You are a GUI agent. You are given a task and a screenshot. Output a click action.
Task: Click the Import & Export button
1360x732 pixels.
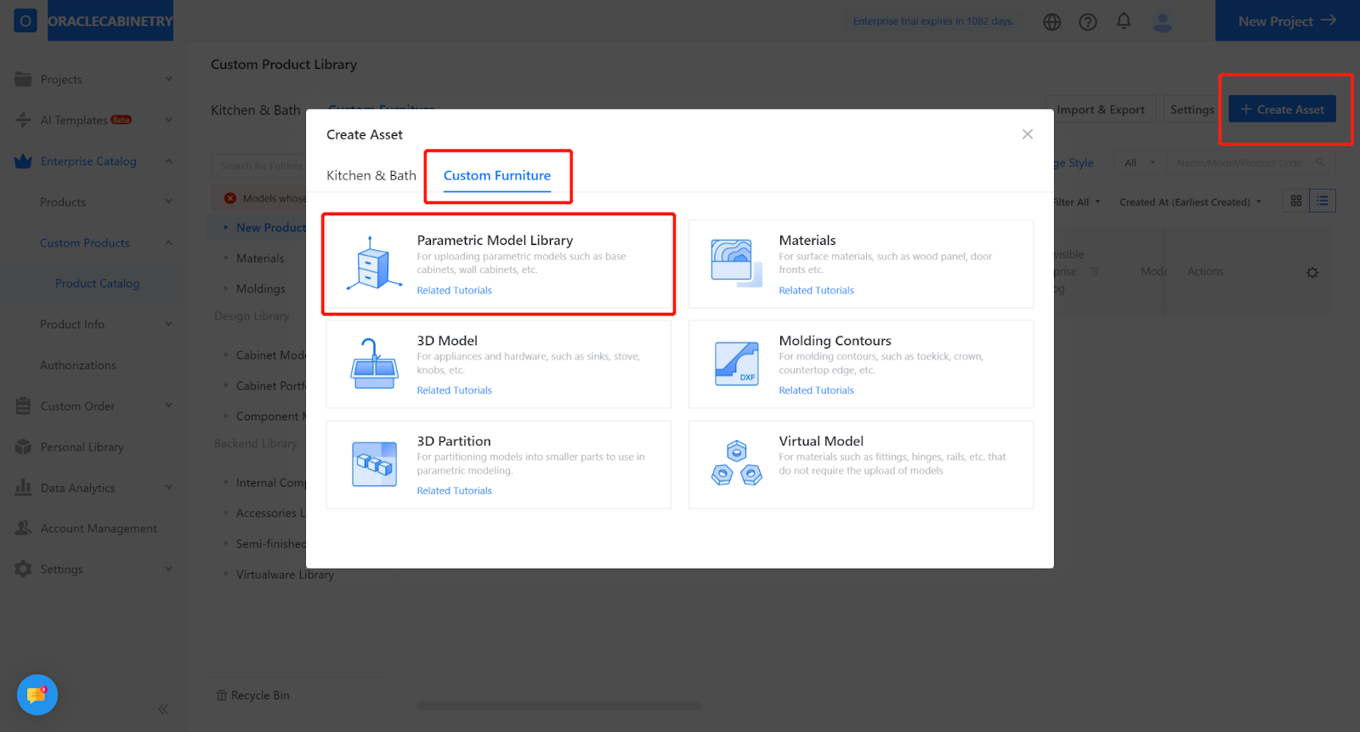coord(1101,109)
